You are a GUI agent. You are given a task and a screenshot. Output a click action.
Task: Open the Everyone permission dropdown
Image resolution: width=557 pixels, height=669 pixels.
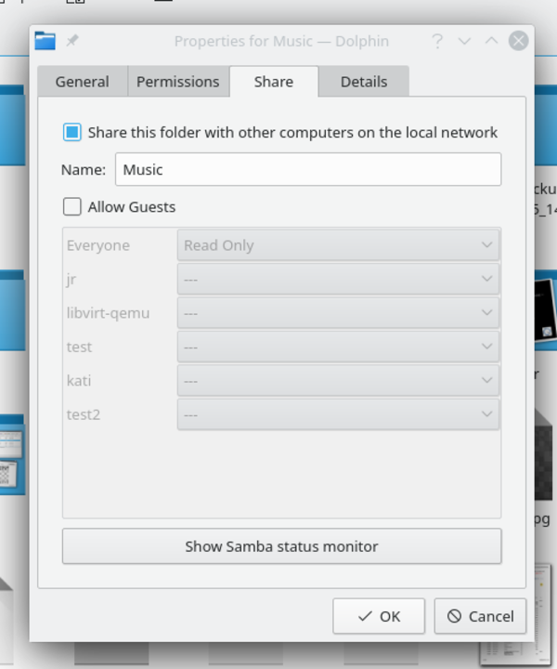[338, 245]
